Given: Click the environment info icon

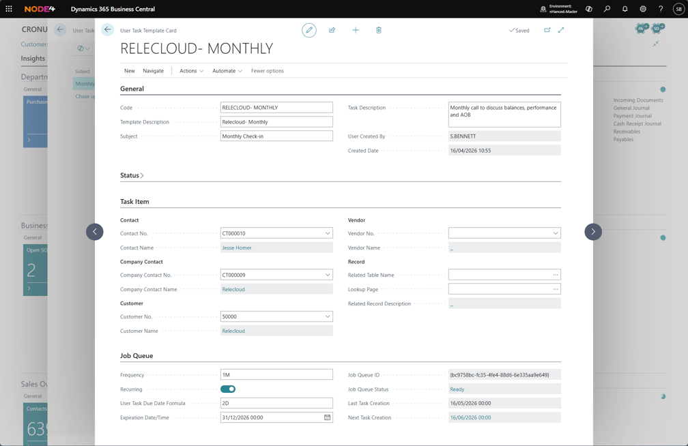Looking at the screenshot, I should pos(543,9).
